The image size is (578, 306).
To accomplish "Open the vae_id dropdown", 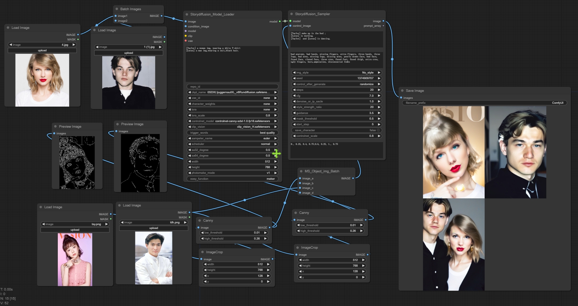I will (232, 98).
